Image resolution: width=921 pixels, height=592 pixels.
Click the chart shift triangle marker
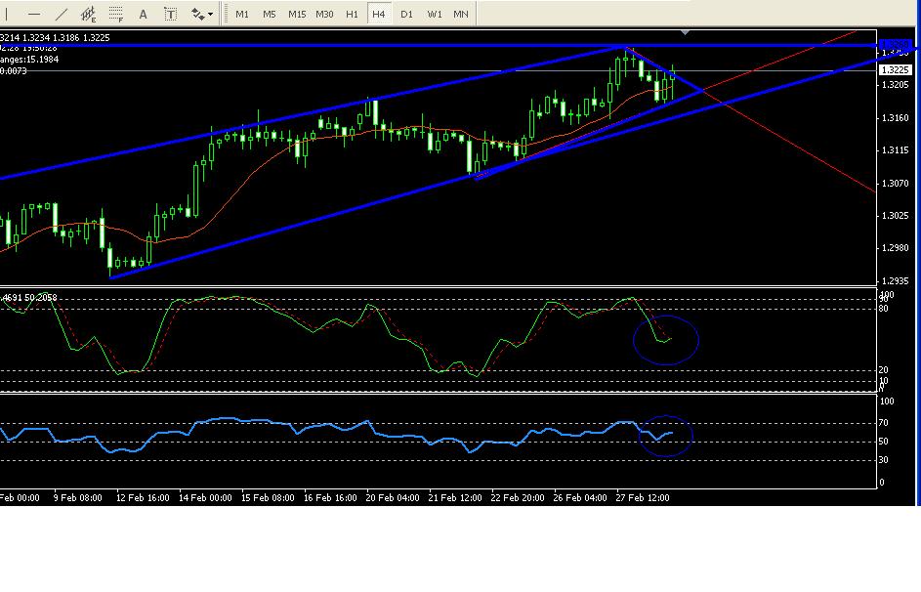point(686,33)
